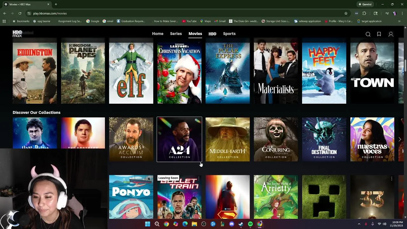The height and width of the screenshot is (229, 407).
Task: Open Chrome extensions puzzle icon
Action: pyautogui.click(x=364, y=13)
